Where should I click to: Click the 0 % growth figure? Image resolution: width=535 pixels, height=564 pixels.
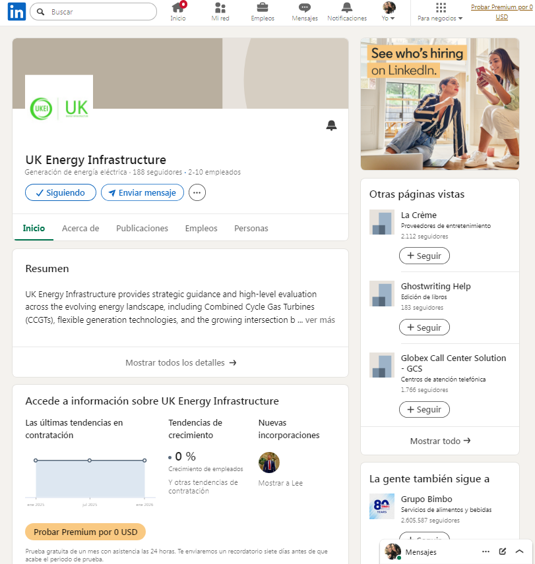point(185,457)
